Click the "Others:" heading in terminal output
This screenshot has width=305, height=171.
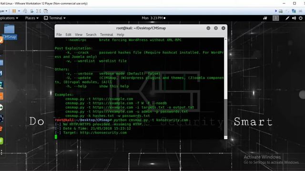(62, 69)
